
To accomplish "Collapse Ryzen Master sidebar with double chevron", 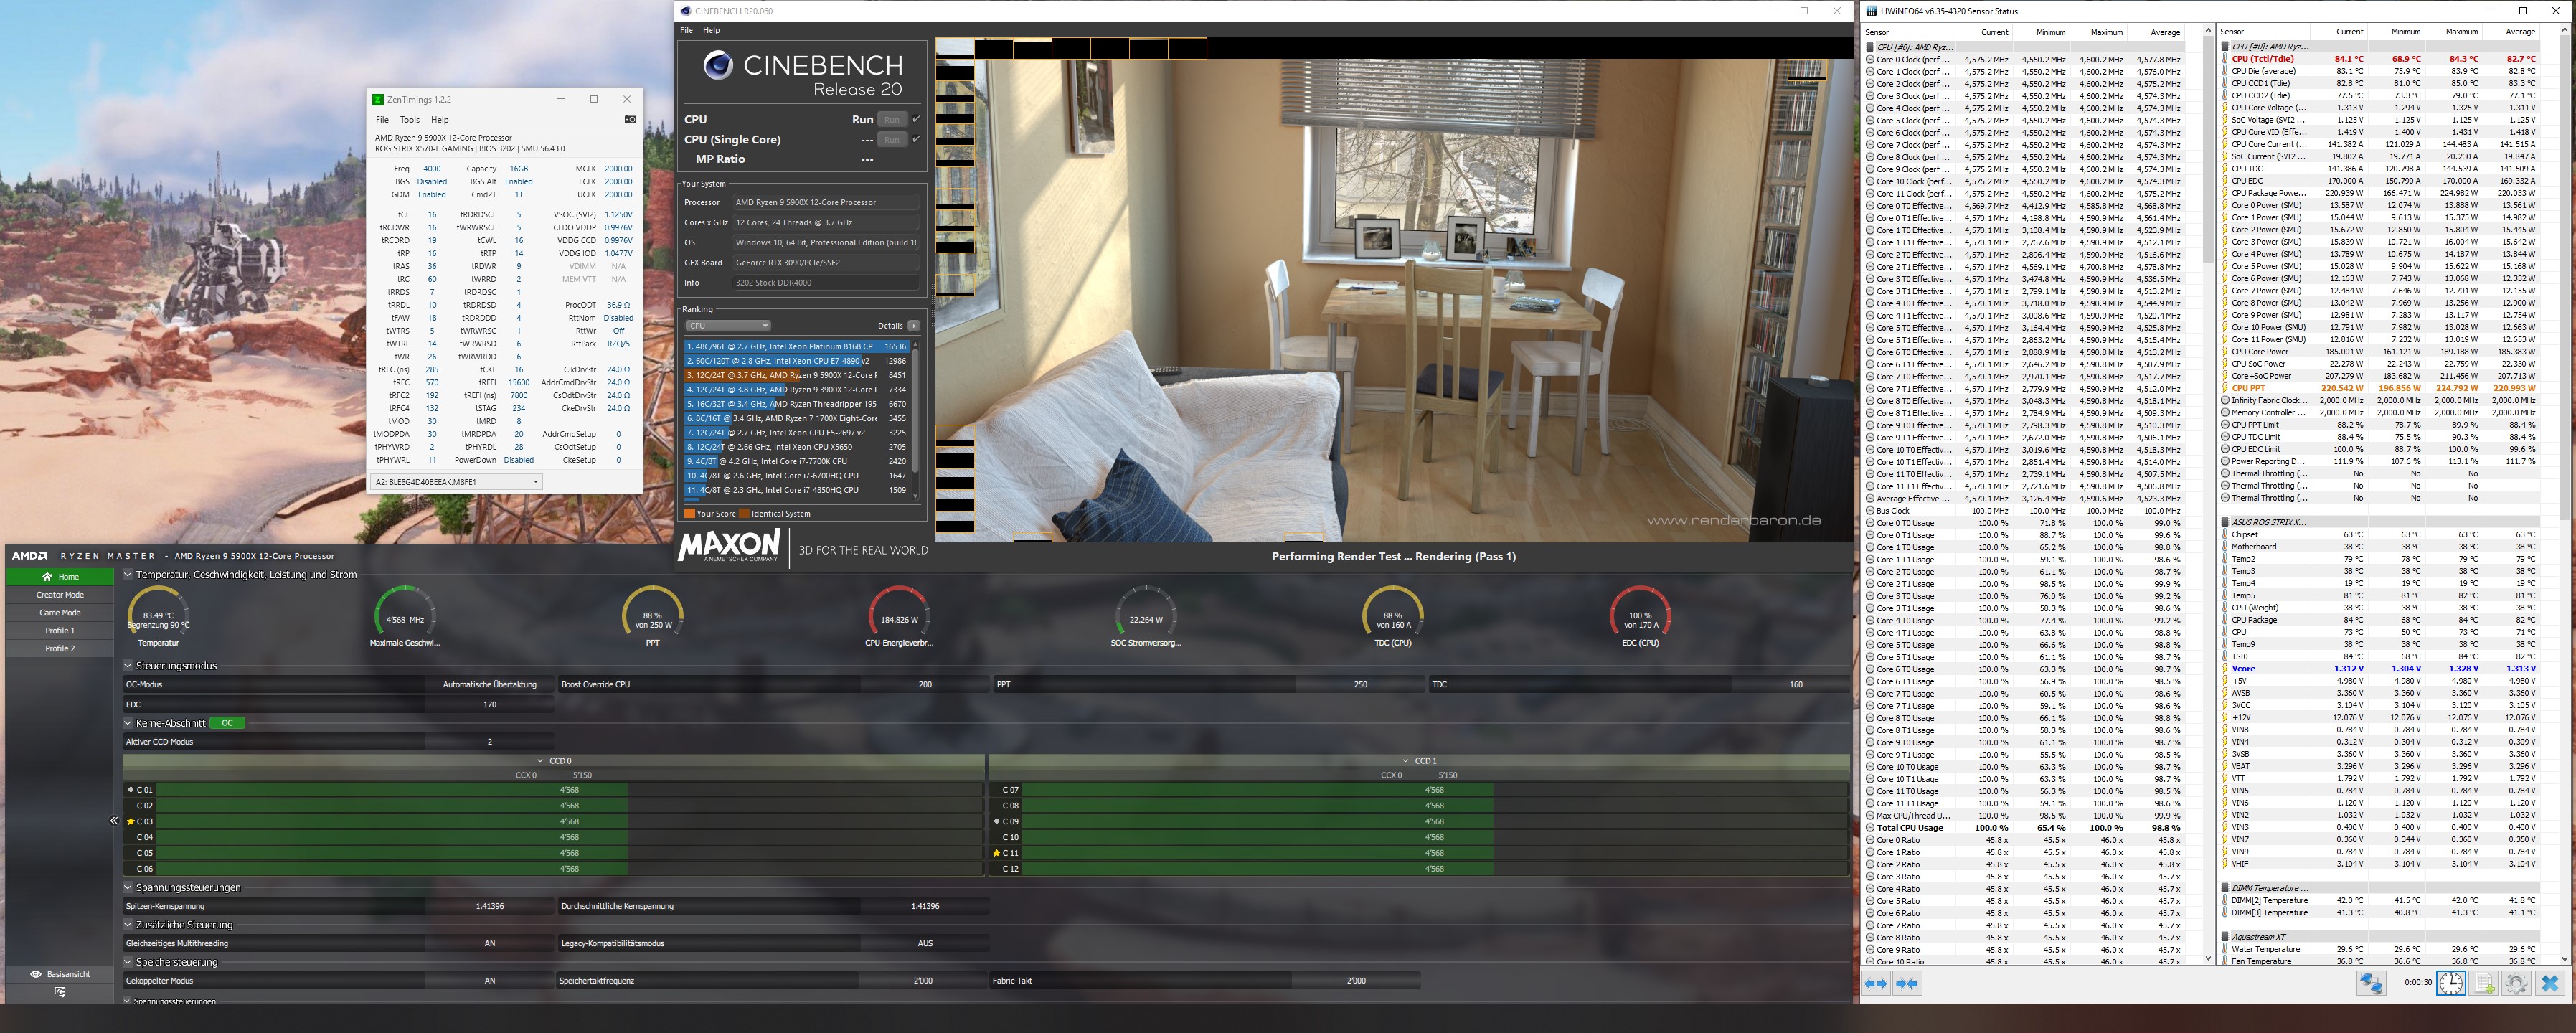I will pyautogui.click(x=113, y=821).
